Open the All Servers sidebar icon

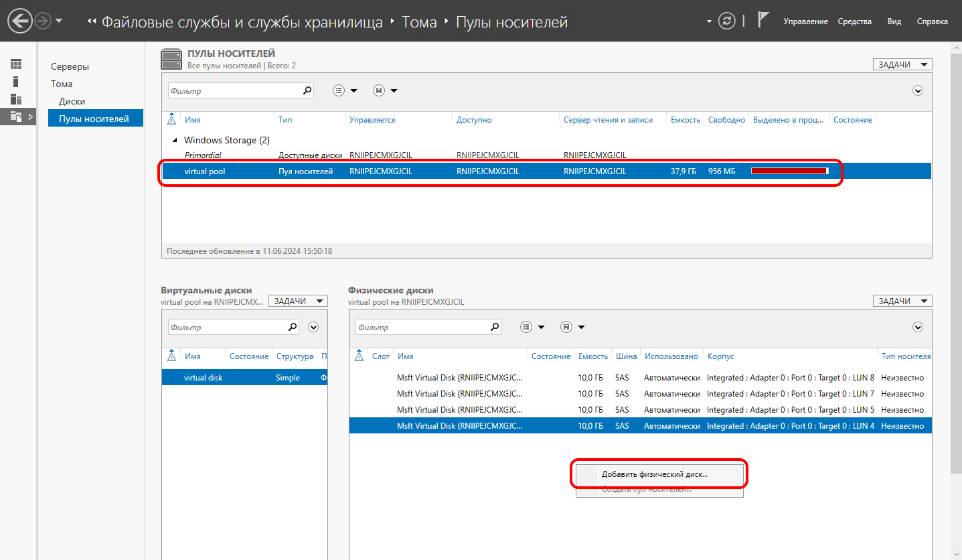point(16,99)
